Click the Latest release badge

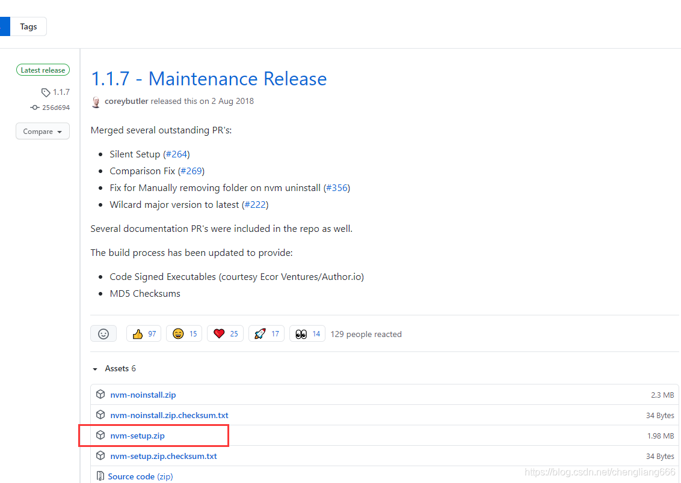tap(43, 70)
